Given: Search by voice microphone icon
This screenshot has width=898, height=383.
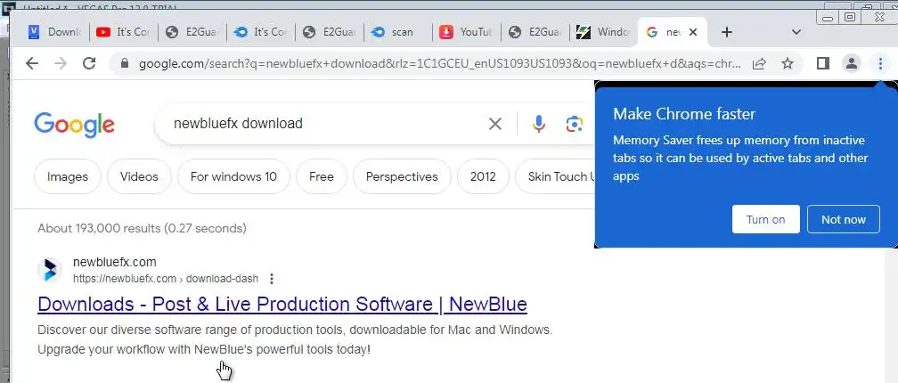Looking at the screenshot, I should point(539,124).
